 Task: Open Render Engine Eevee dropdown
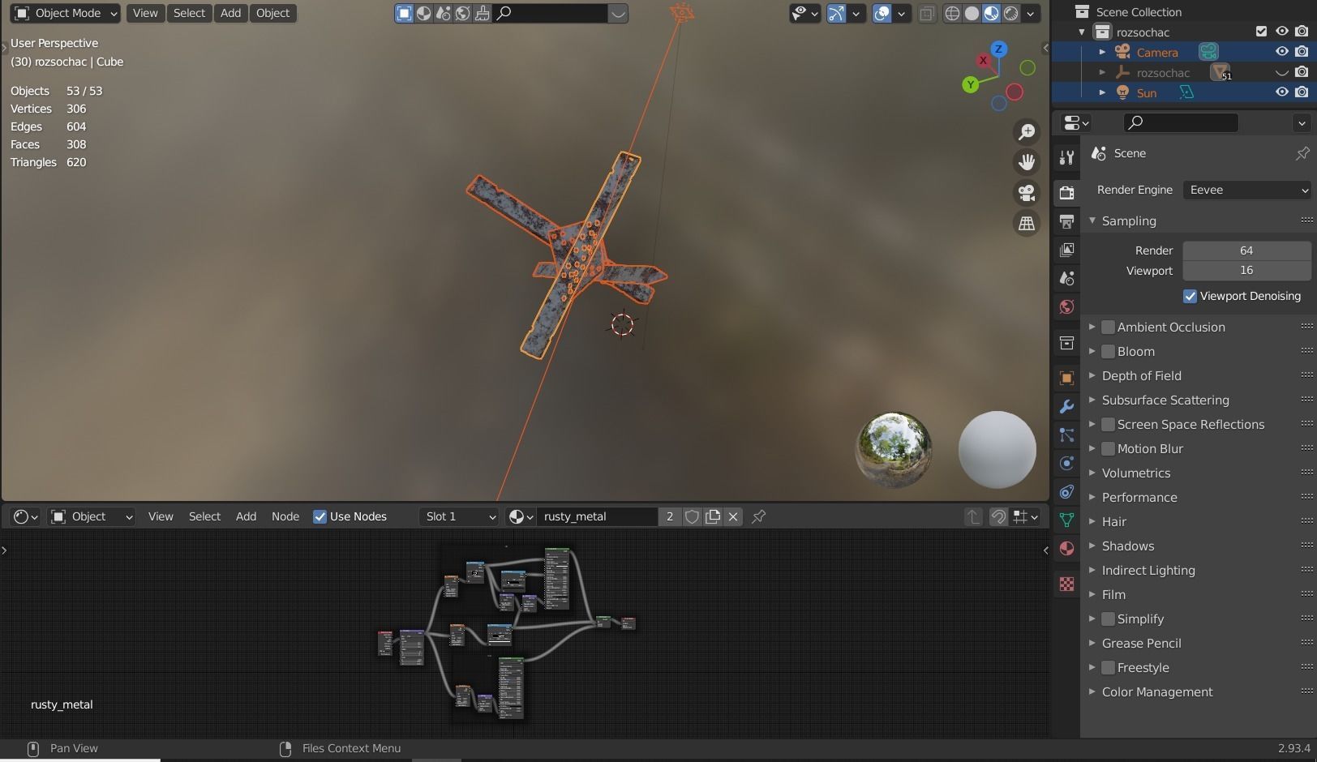tap(1246, 190)
